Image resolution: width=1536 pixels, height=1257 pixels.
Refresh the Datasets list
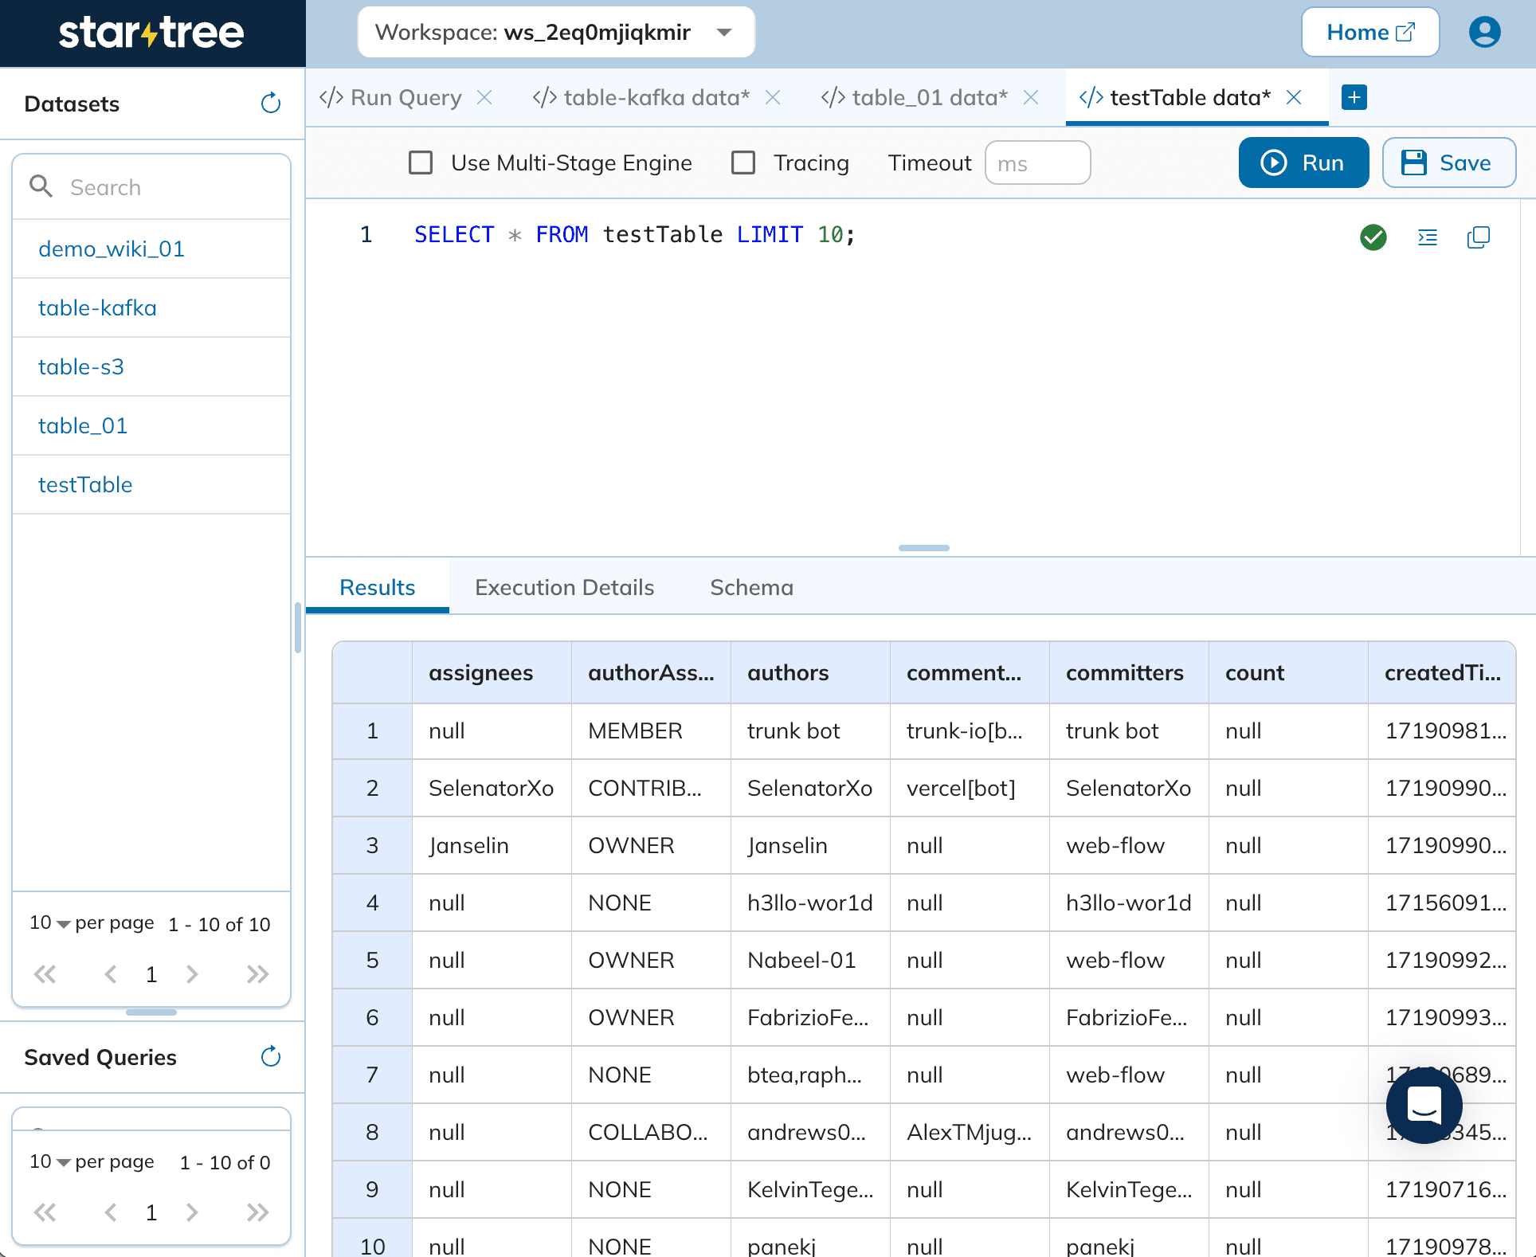tap(271, 104)
